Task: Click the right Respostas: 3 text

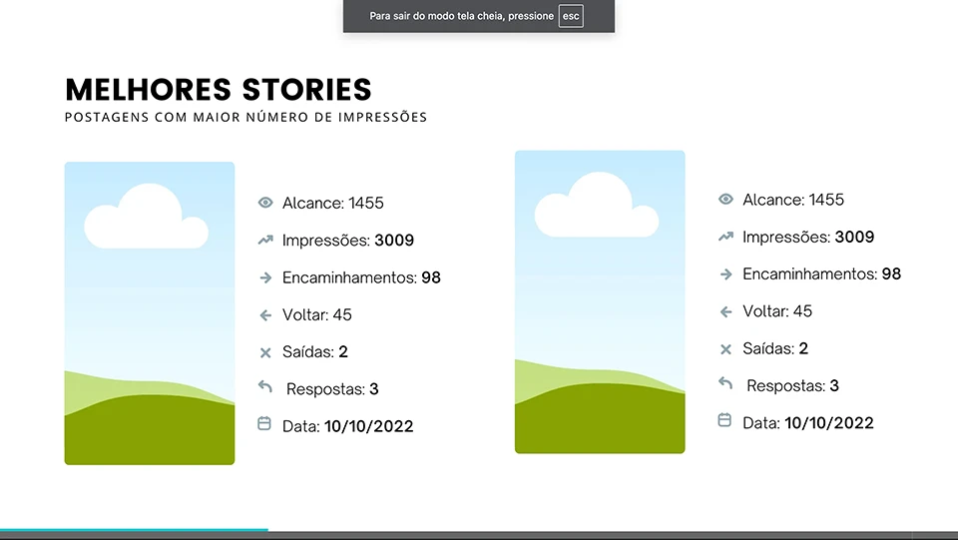Action: click(792, 385)
